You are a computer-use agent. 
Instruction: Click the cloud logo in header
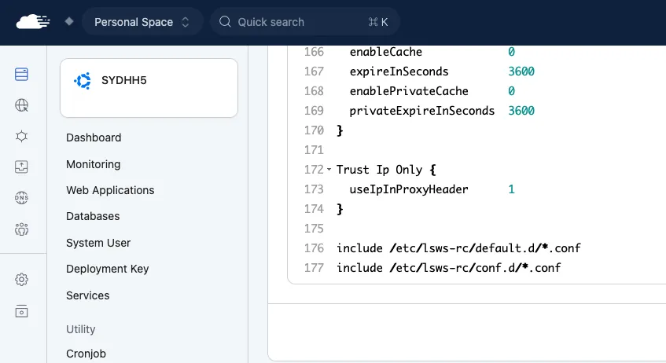pos(33,22)
